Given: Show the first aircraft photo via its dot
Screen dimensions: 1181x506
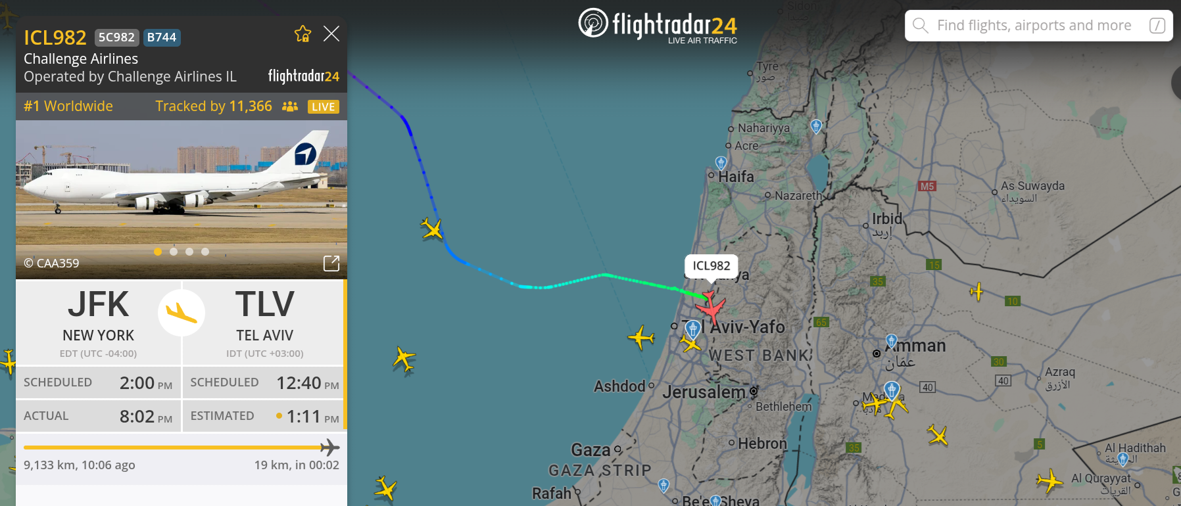Looking at the screenshot, I should [158, 252].
